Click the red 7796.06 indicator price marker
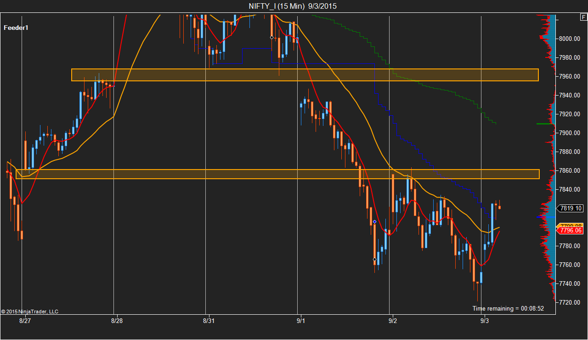This screenshot has width=588, height=340. pos(571,231)
